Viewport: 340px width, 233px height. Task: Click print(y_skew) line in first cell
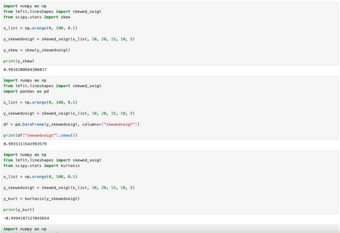click(19, 61)
